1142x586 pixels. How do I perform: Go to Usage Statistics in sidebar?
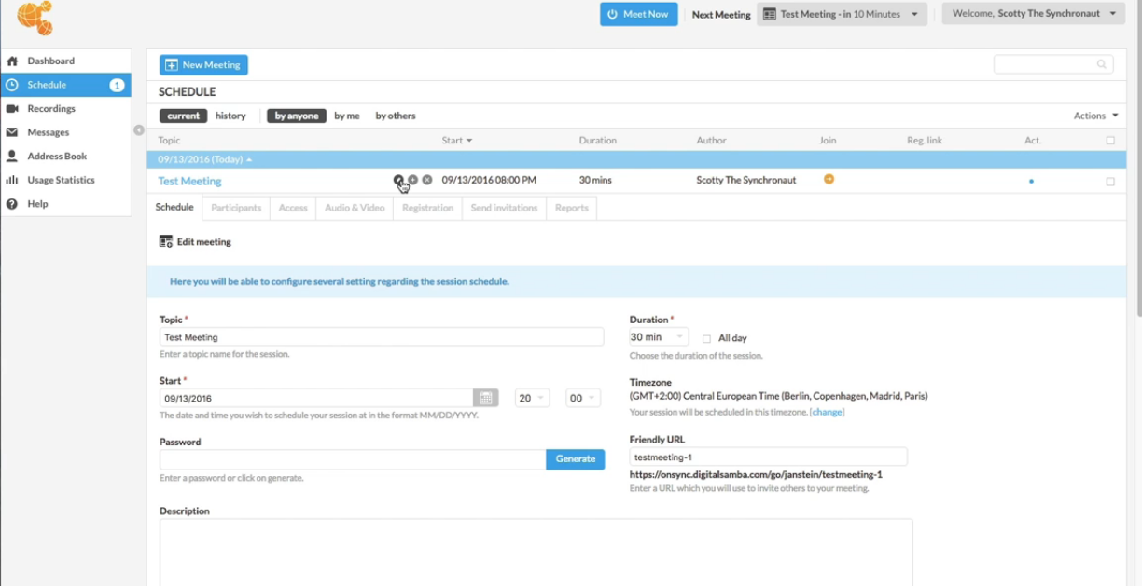pyautogui.click(x=60, y=180)
